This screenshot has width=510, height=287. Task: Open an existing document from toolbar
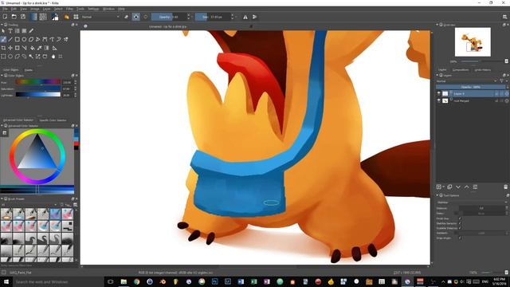pyautogui.click(x=14, y=17)
